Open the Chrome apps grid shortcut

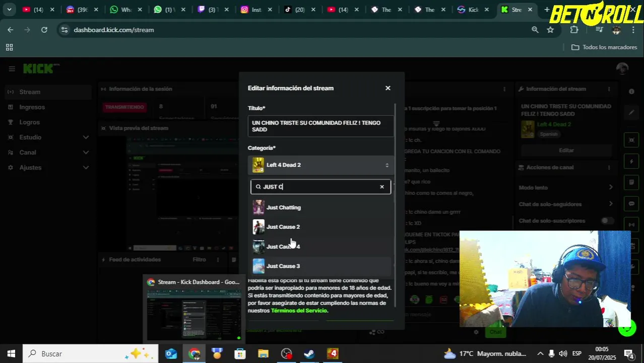tap(9, 47)
